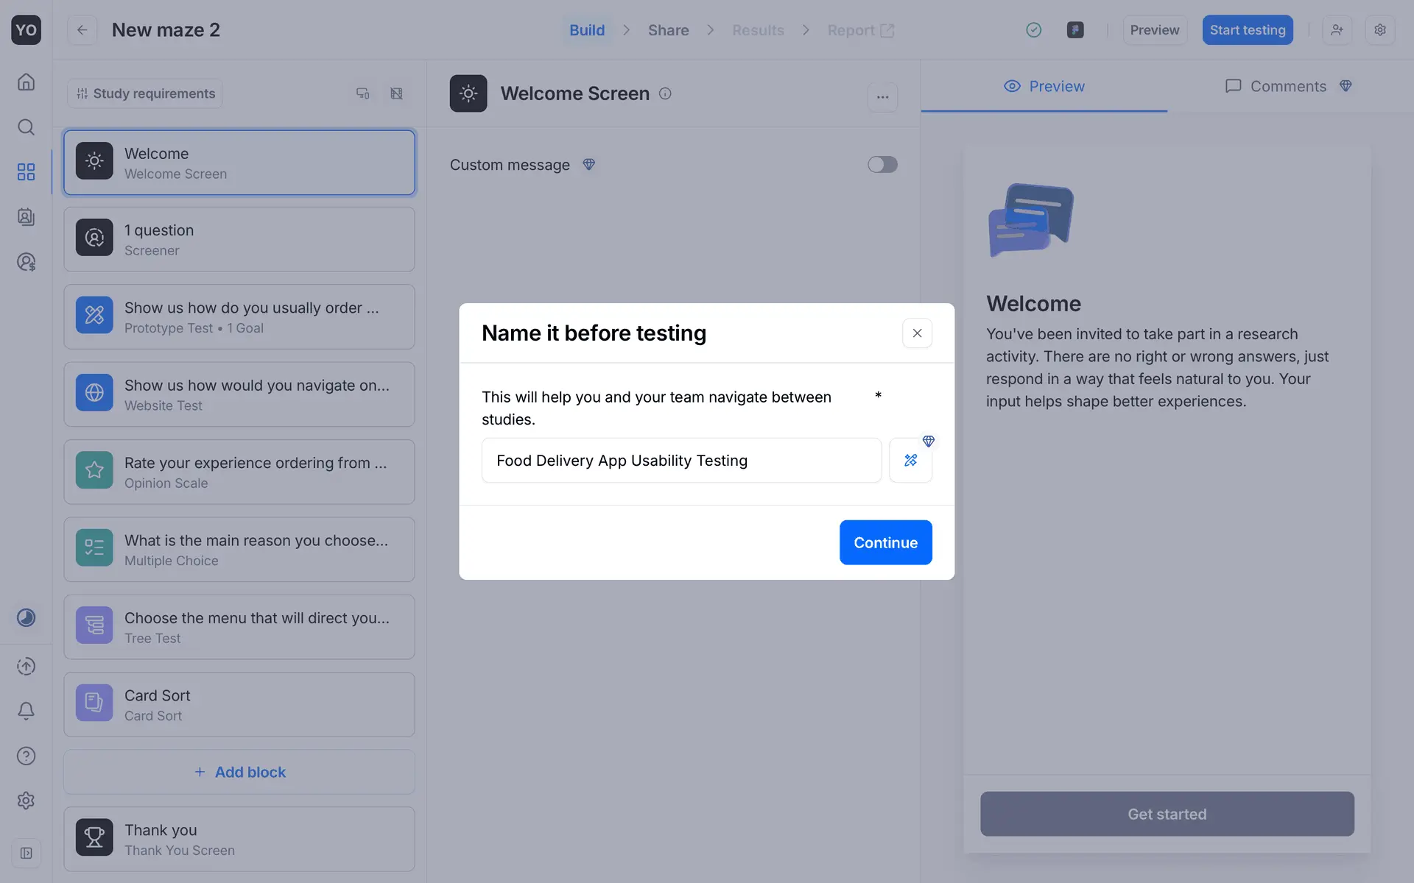The image size is (1414, 883).
Task: Open the Study requirements filter button
Action: tap(145, 93)
